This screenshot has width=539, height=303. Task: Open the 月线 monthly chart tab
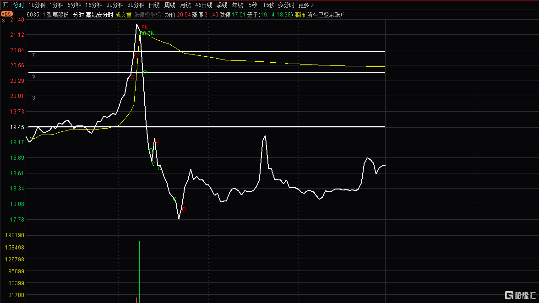pyautogui.click(x=185, y=5)
